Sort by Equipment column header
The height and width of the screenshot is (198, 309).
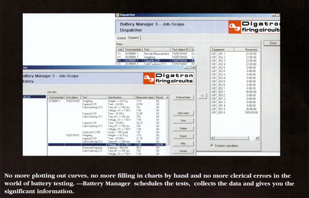coord(222,50)
